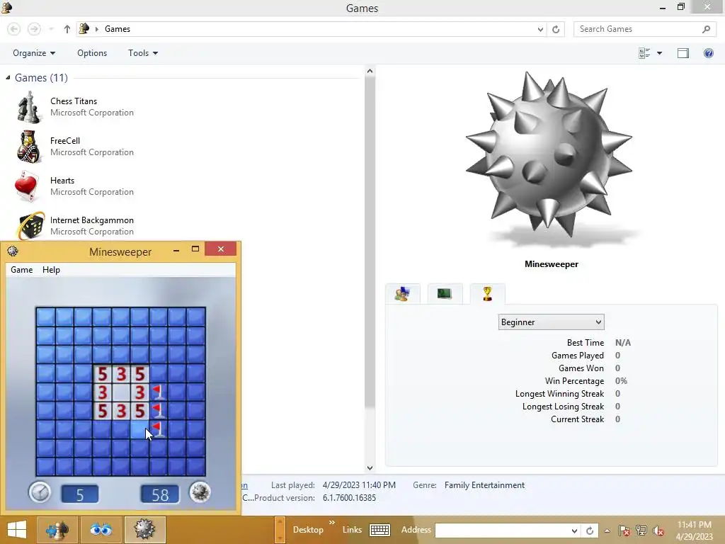Click the taskbar address refresh icon
725x544 pixels.
pyautogui.click(x=590, y=531)
